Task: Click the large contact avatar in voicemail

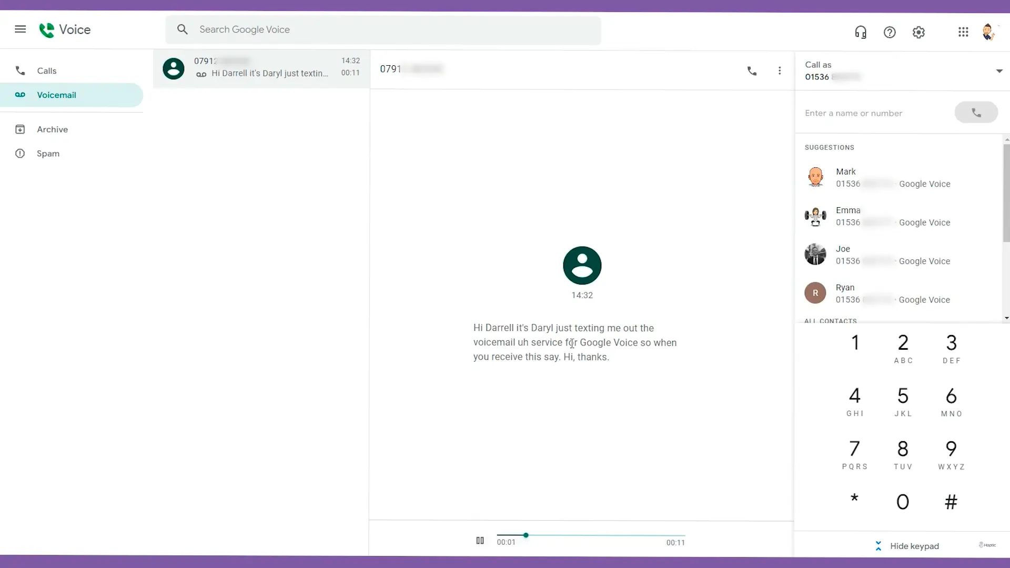Action: tap(582, 265)
